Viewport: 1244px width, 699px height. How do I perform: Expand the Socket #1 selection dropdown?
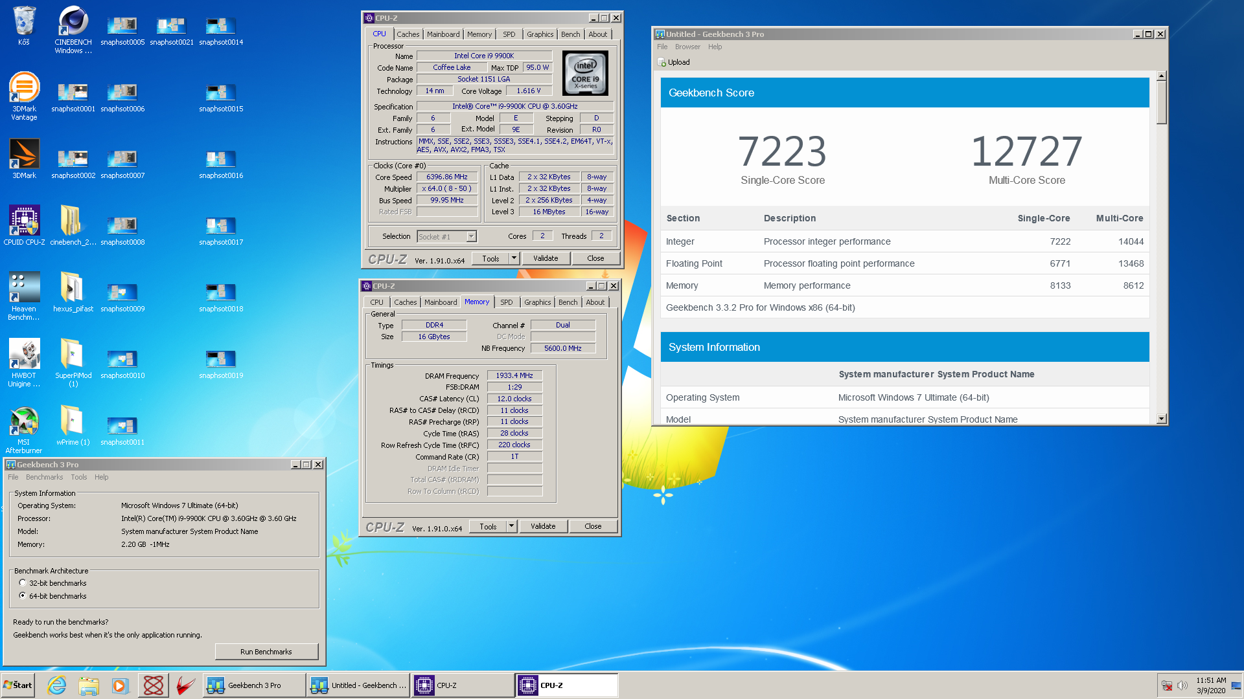point(471,236)
